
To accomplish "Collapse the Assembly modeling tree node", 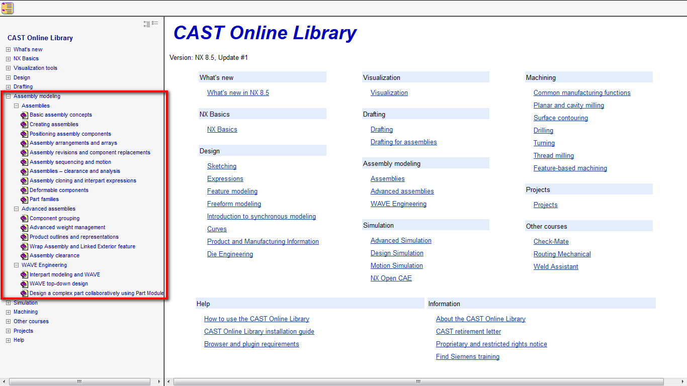I will (8, 96).
